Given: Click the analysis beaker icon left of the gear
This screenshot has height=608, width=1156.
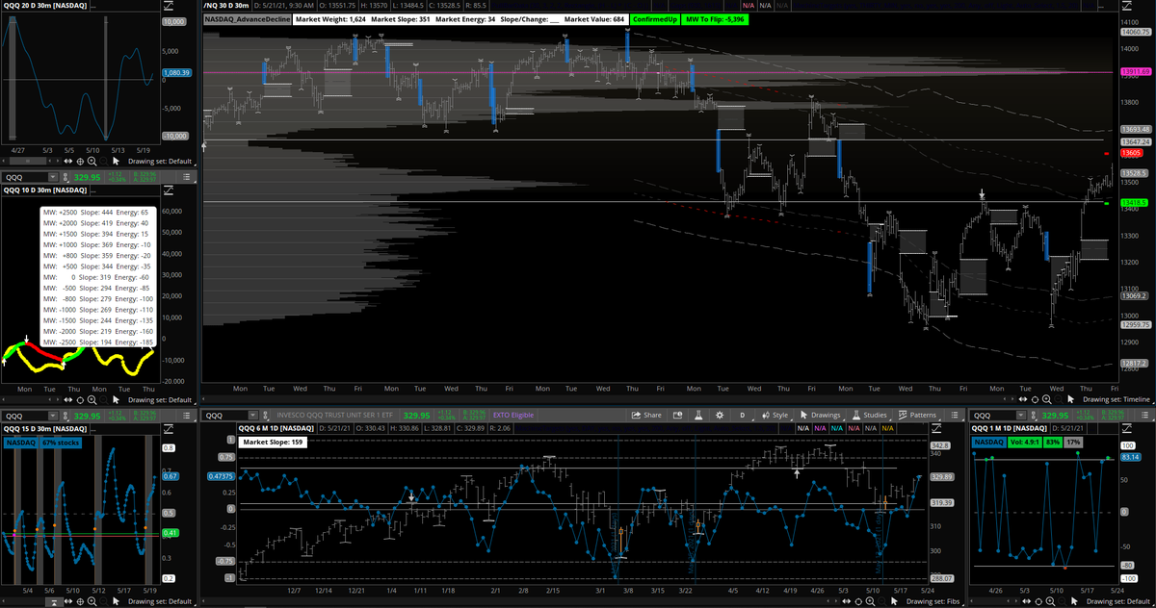Looking at the screenshot, I should tap(697, 415).
